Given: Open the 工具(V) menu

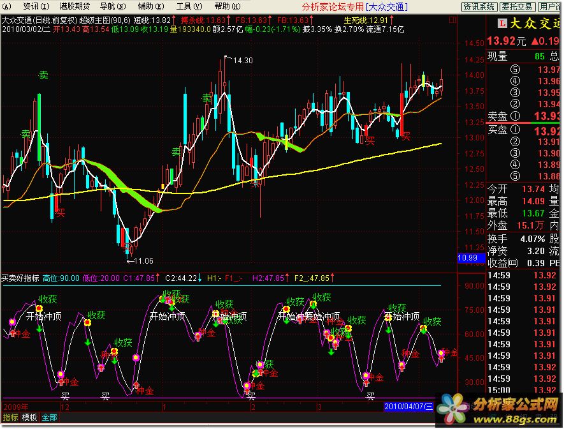Looking at the screenshot, I should click(189, 6).
